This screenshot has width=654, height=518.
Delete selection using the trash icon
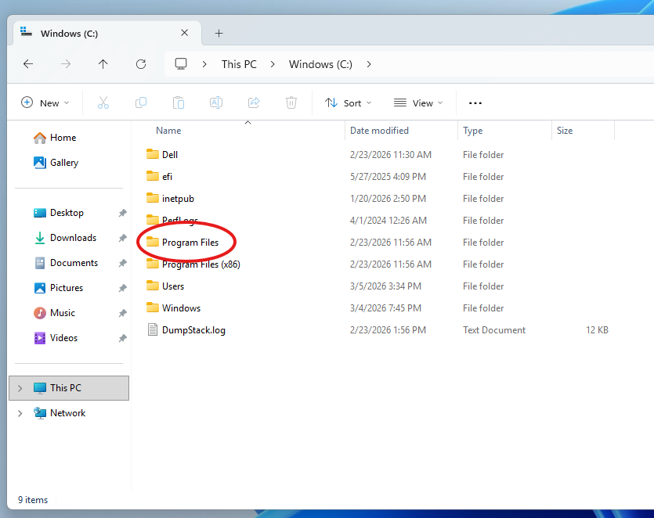[291, 102]
